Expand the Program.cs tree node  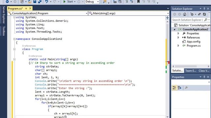pos(178,46)
